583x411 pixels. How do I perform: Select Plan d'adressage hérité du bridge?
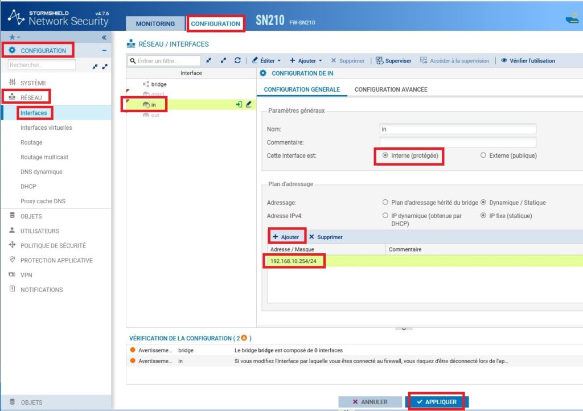(x=385, y=203)
